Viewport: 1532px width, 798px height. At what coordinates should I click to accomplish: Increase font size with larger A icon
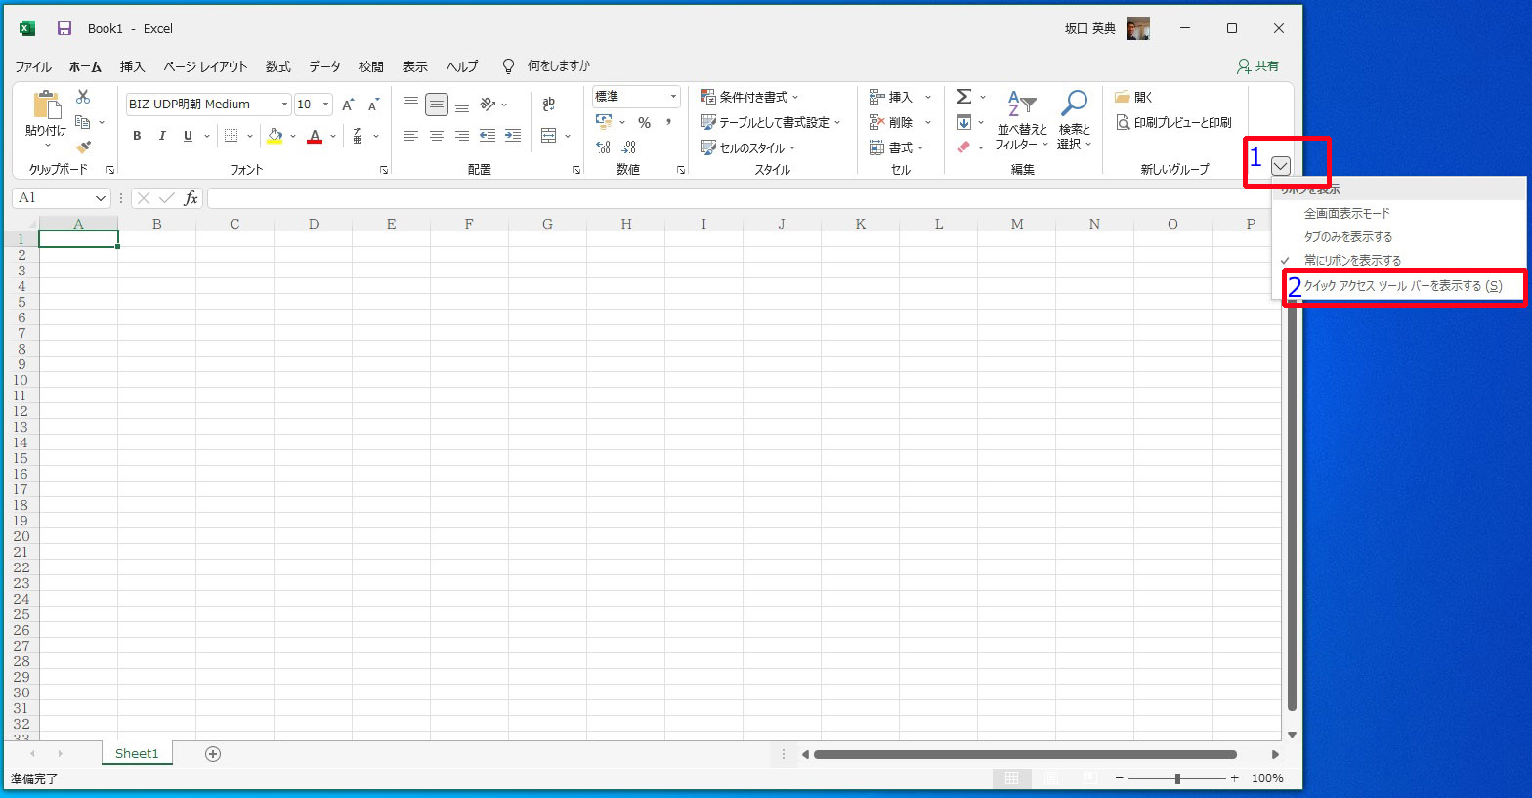[x=348, y=105]
